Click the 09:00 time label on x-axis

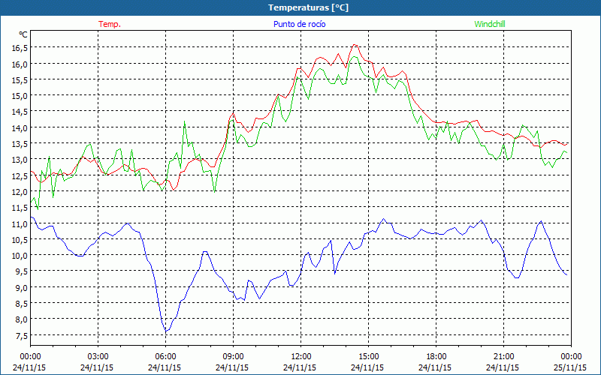(x=233, y=357)
